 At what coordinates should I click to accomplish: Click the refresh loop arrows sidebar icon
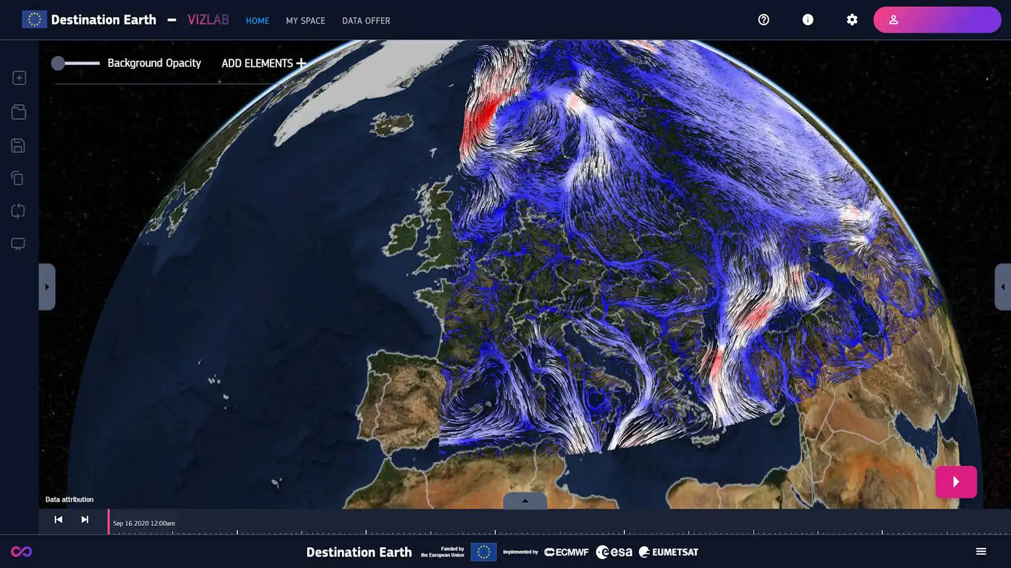click(18, 211)
